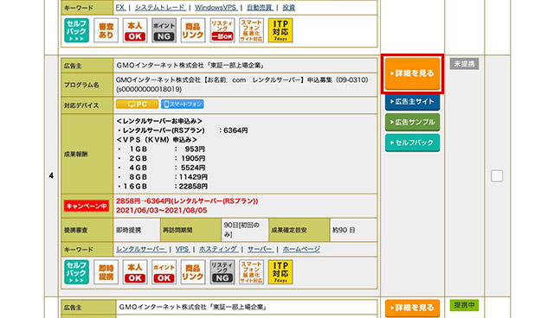Click the ITP対応 badge in program 4's bottom row

pos(280,272)
